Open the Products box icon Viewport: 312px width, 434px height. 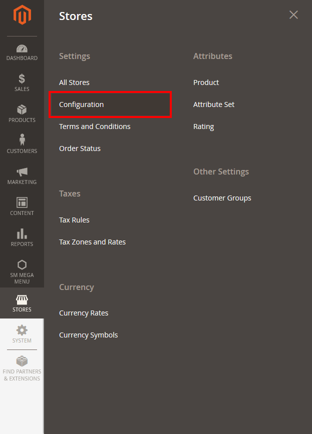22,110
